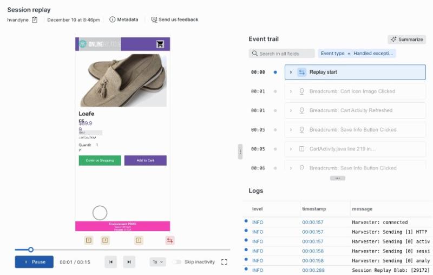The image size is (433, 275).
Task: Click the shopping cart icon in replay
Action: tap(160, 44)
